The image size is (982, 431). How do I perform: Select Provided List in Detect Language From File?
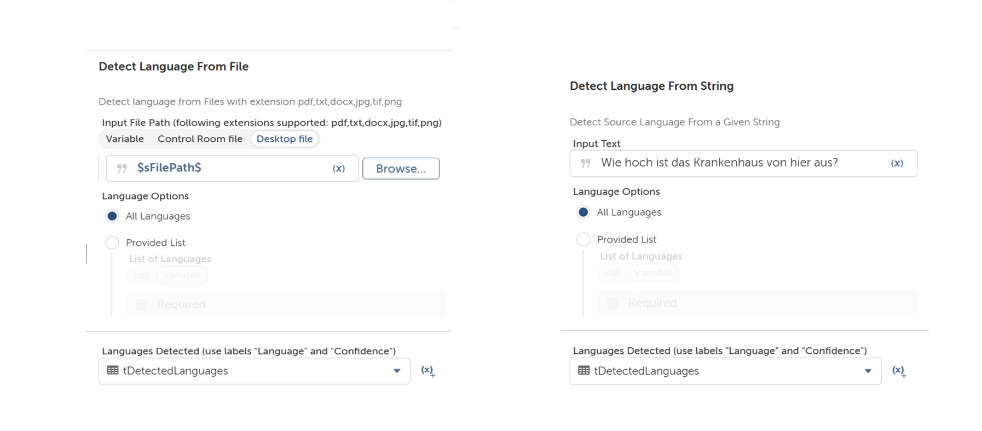(112, 243)
